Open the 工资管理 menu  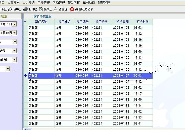point(43,3)
